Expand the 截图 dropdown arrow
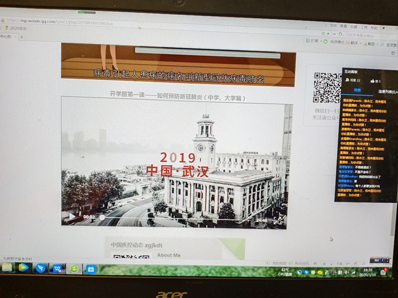Viewport: 398px width, 298px height. pyautogui.click(x=377, y=45)
